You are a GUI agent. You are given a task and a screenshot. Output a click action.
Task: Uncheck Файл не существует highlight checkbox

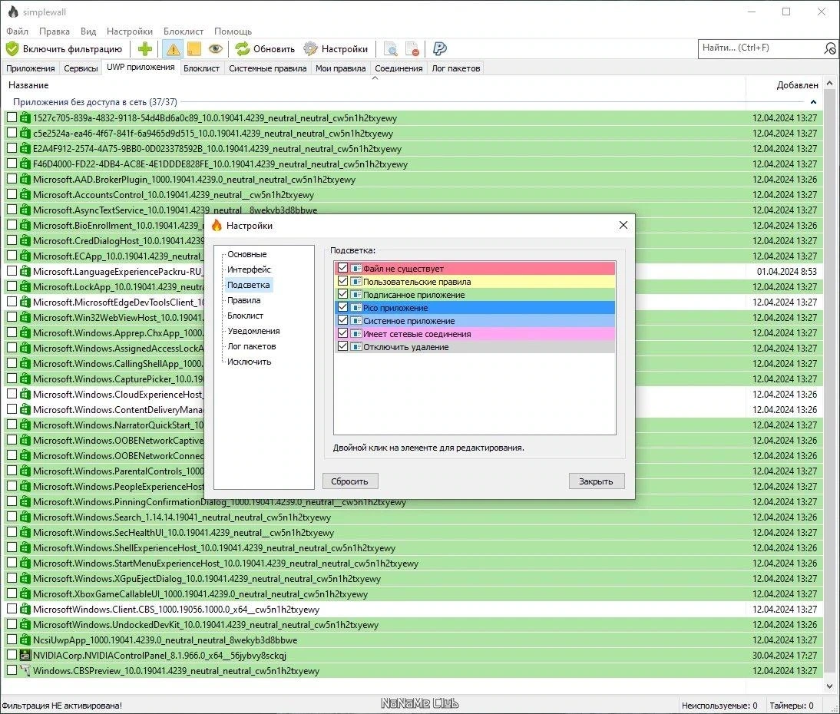tap(343, 268)
